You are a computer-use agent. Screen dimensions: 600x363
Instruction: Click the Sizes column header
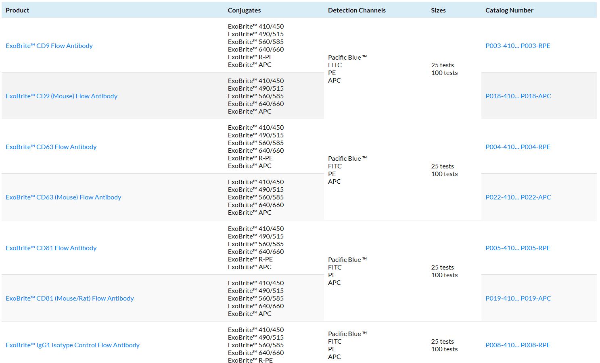coord(438,10)
